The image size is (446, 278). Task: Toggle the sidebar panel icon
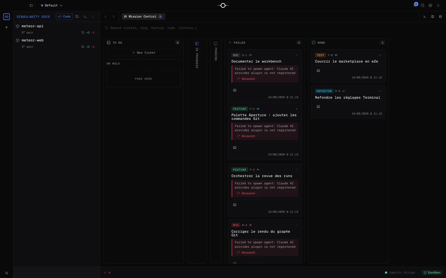pyautogui.click(x=31, y=5)
